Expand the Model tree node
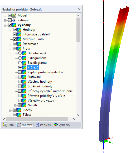 click(x=5, y=16)
